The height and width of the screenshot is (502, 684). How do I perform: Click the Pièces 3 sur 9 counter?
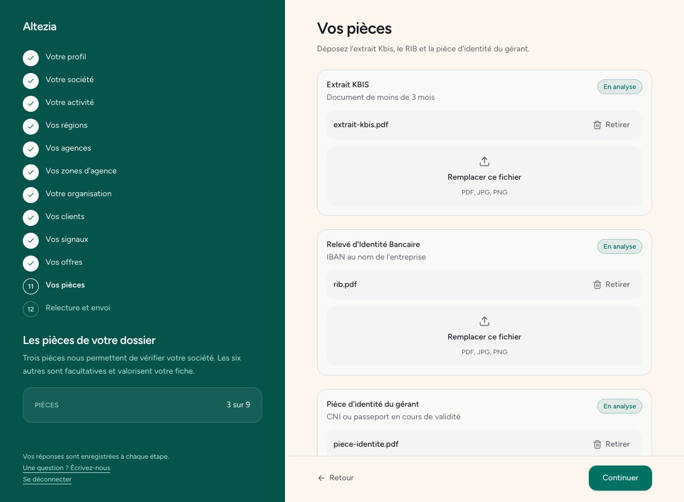[x=142, y=405]
